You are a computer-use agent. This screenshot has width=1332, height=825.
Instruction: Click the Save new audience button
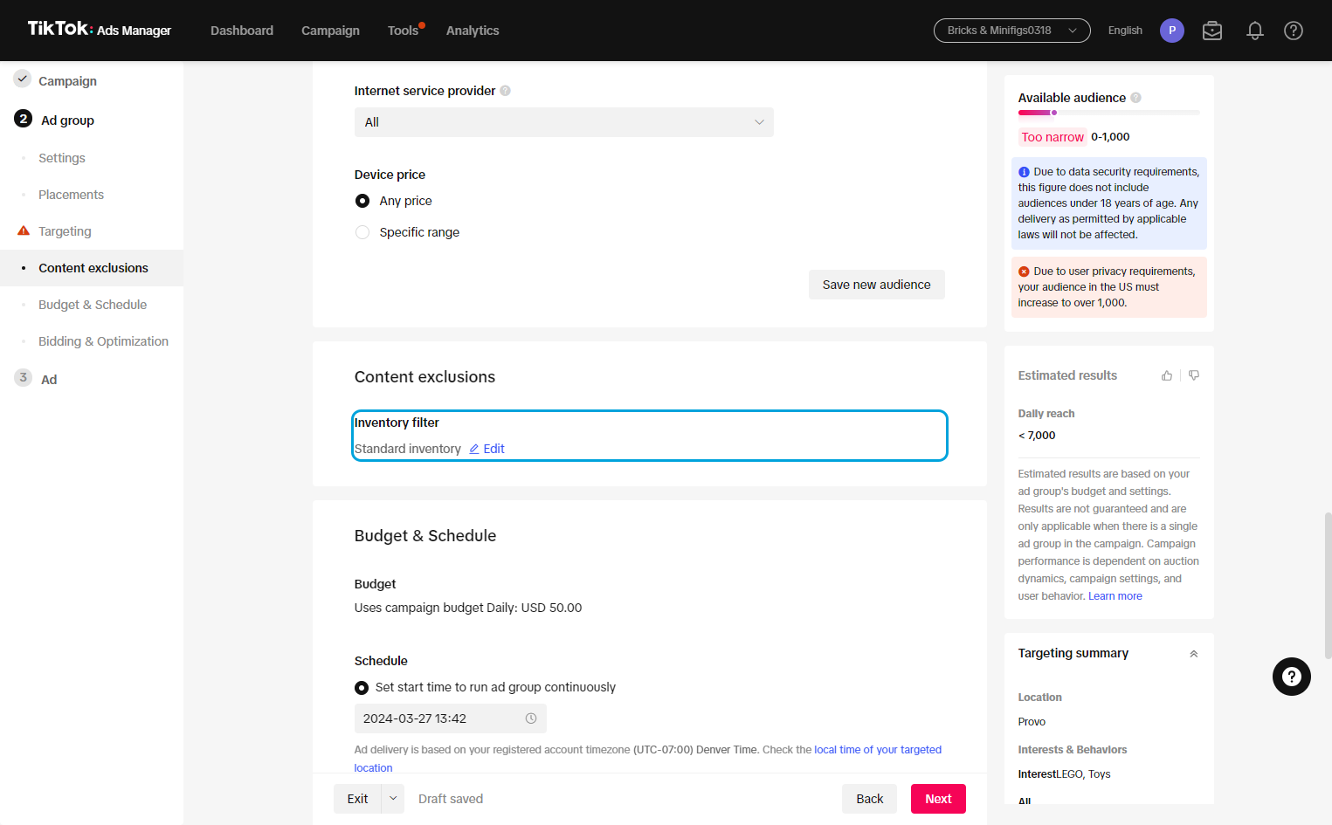[877, 285]
